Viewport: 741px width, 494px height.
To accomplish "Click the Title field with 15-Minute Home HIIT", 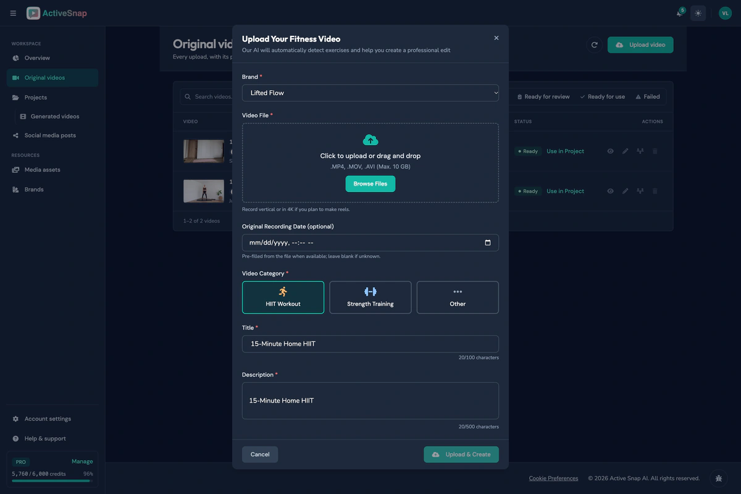I will 371,344.
